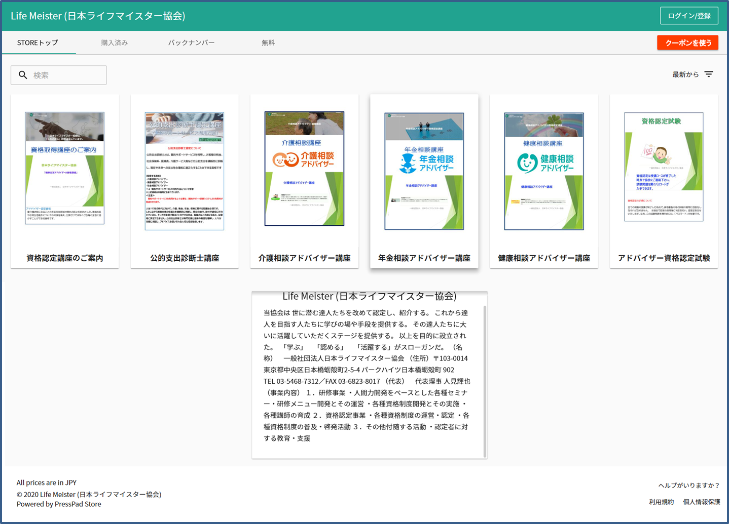View the 健康相談アドバイザー講座 cover image

coord(544,171)
